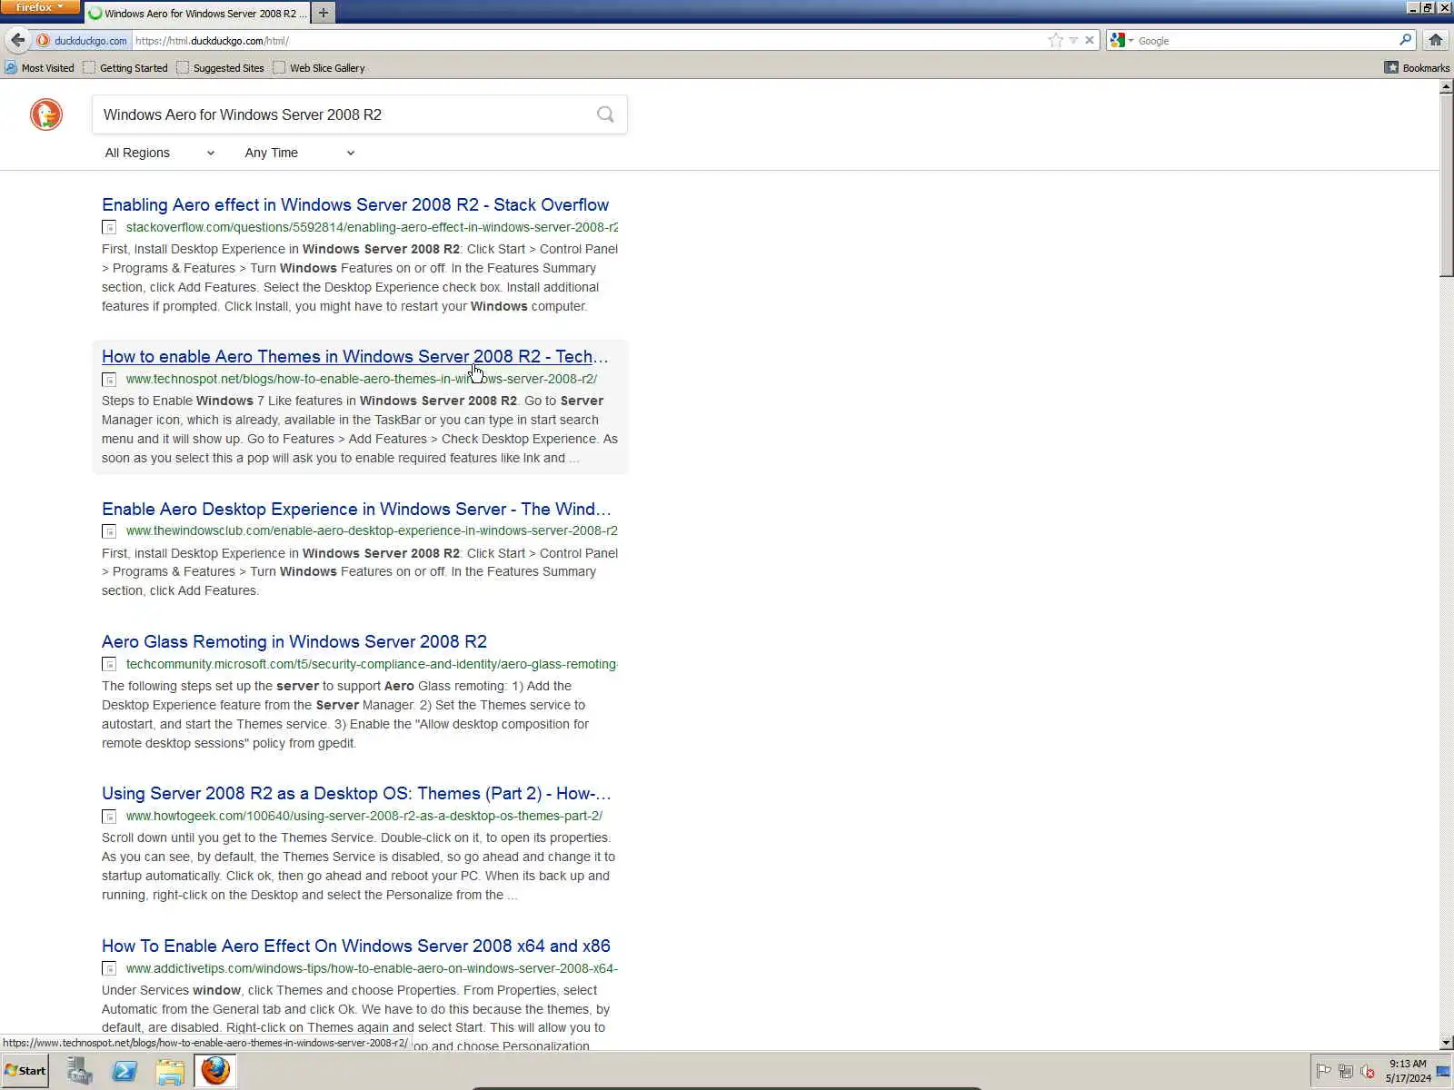The image size is (1454, 1090).
Task: Click the muted volume tray icon
Action: click(x=1368, y=1071)
